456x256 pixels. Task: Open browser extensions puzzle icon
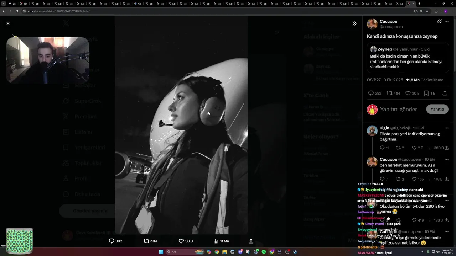(436, 11)
